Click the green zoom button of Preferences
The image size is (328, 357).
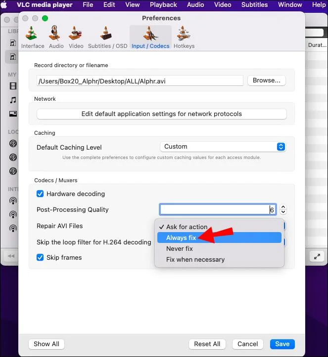coord(45,18)
